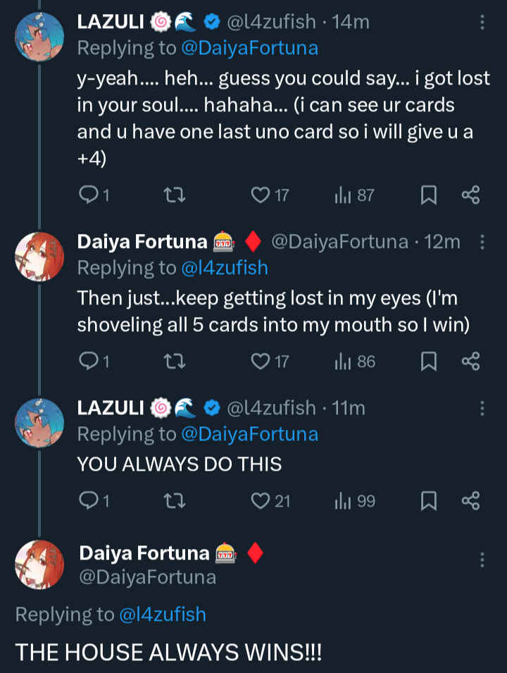Screen dimensions: 507x673
Task: Open @l4zufish link in the bottom reply
Action: 163,615
